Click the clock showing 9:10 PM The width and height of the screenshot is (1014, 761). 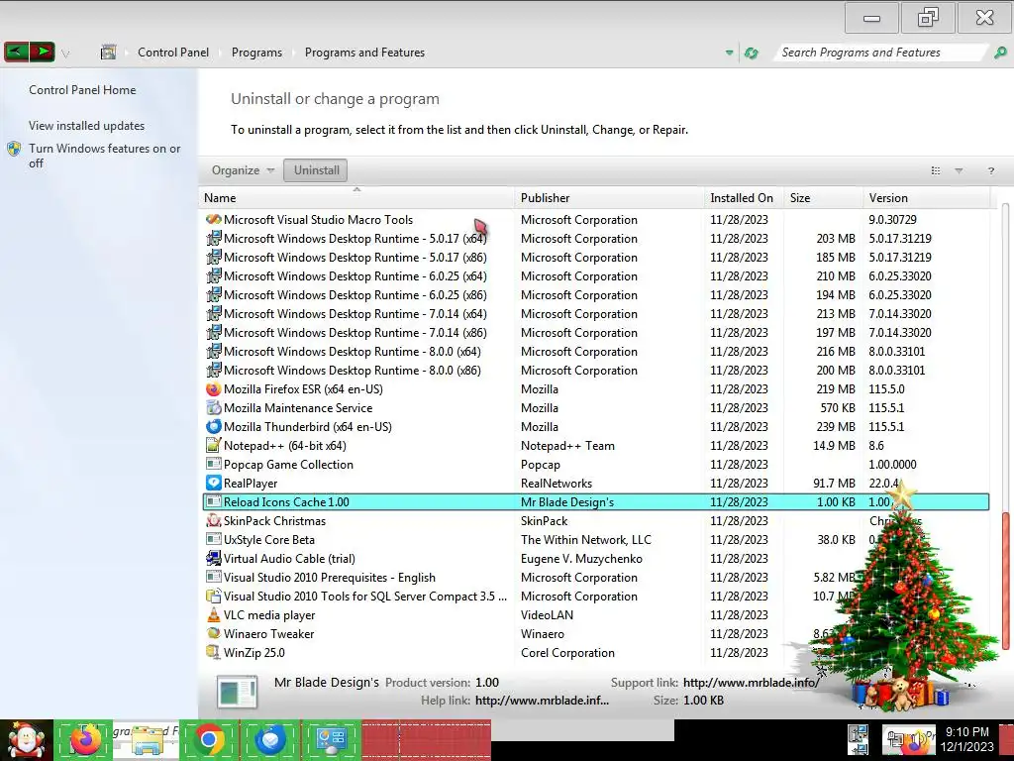[x=967, y=732]
